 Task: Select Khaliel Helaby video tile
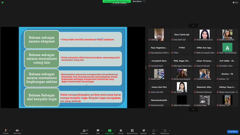click(204, 100)
